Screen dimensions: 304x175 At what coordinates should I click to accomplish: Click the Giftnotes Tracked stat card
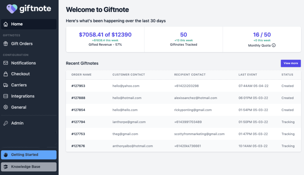click(x=183, y=40)
